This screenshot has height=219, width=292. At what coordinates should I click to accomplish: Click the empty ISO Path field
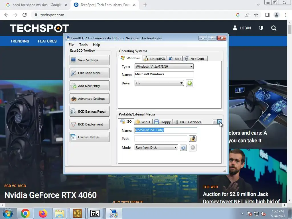tap(161, 139)
